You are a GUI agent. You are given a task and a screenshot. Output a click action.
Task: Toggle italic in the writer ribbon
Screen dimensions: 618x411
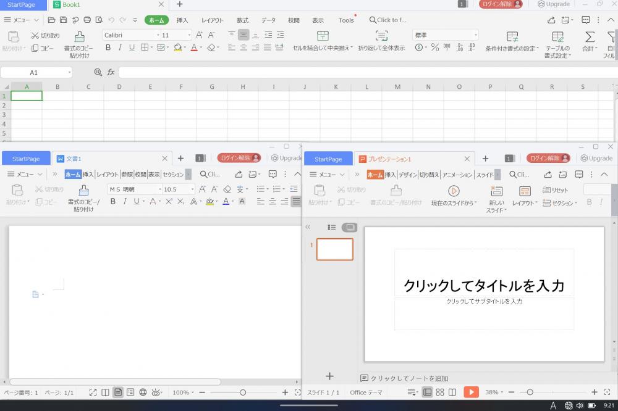[x=125, y=201]
